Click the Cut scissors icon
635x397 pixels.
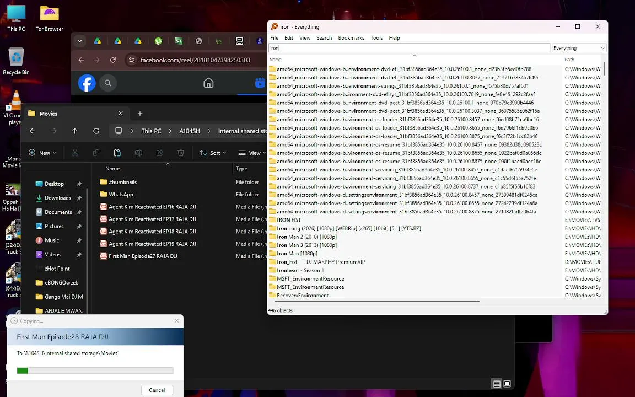tap(75, 153)
